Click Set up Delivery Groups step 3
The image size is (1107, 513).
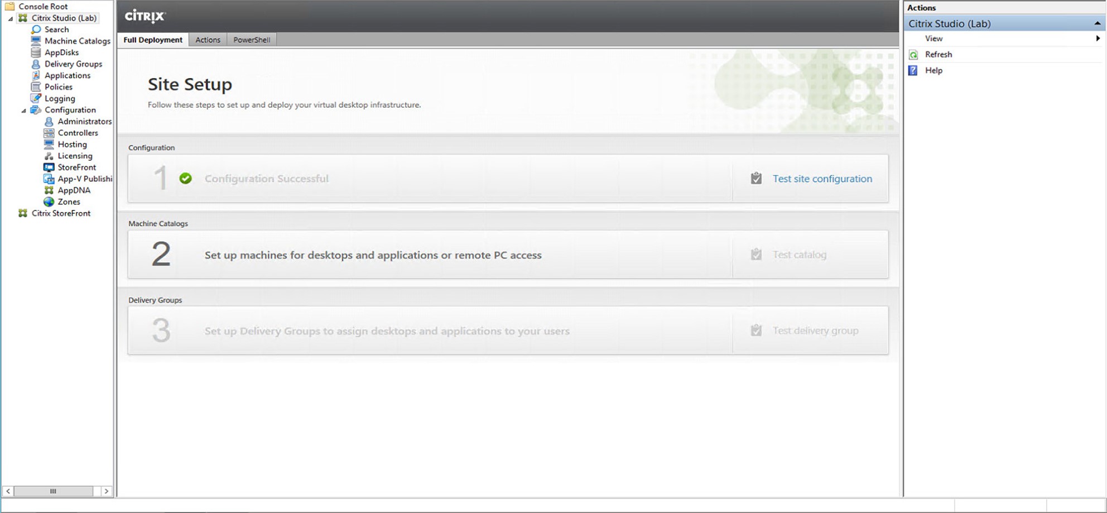(387, 331)
